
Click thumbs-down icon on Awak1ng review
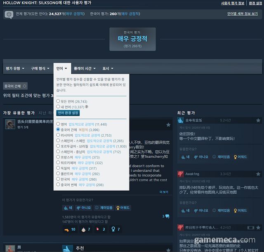tap(180, 174)
